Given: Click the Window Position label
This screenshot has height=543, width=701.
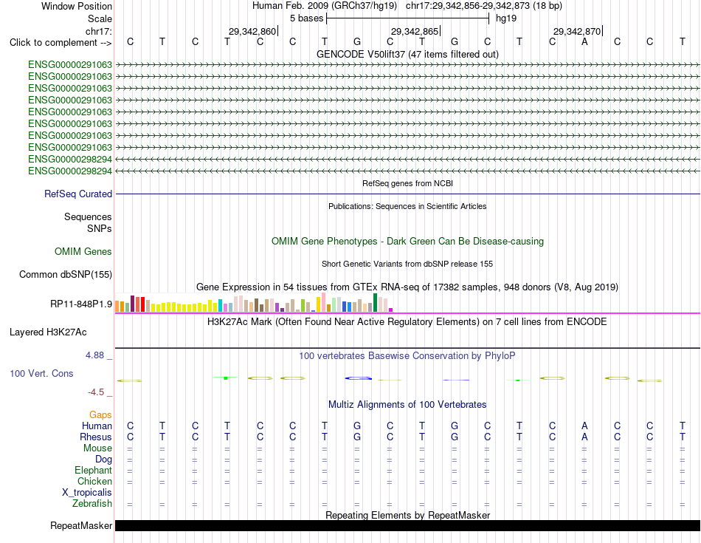Looking at the screenshot, I should 77,6.
